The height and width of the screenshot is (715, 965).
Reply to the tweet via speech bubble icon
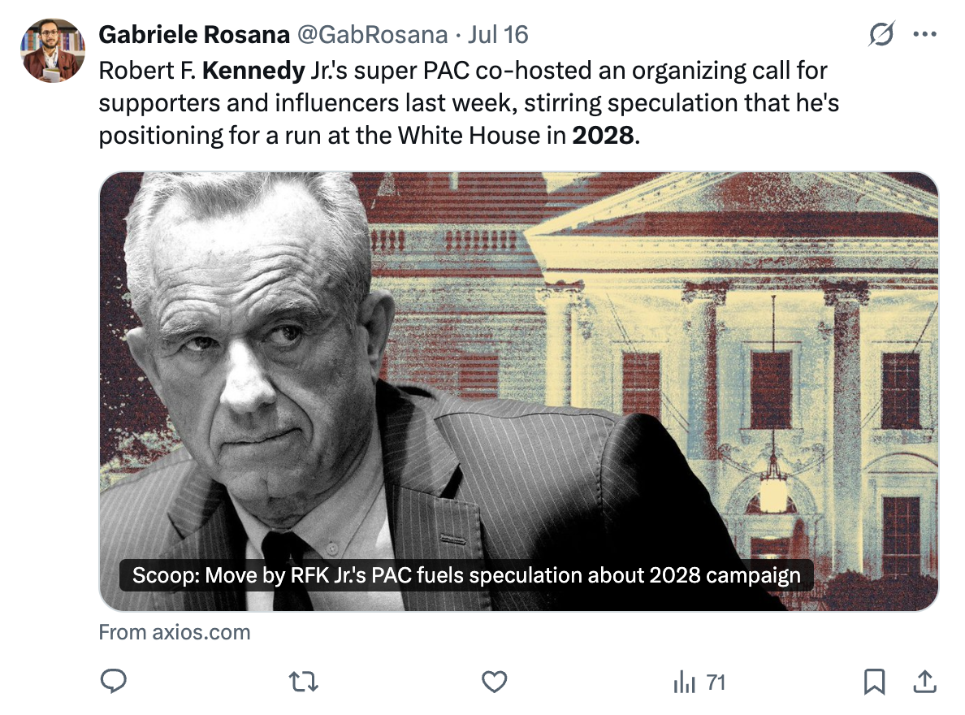(x=113, y=682)
